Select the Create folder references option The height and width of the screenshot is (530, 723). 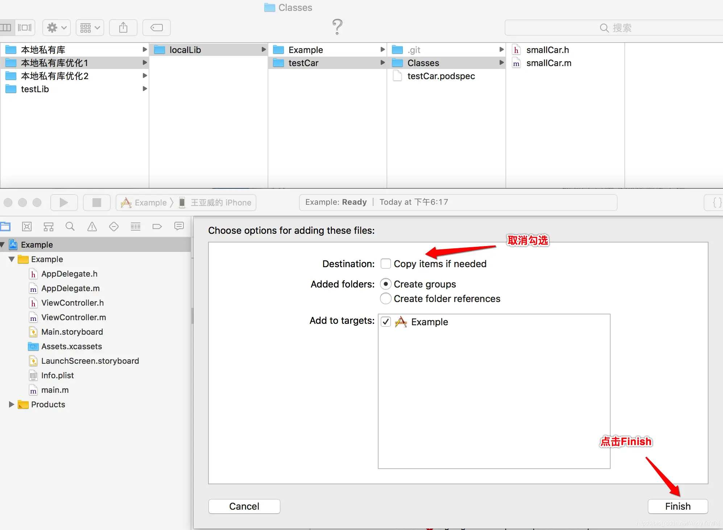pyautogui.click(x=386, y=299)
